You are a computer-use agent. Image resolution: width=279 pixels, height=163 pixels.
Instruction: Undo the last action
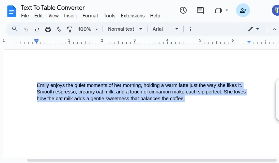click(x=26, y=29)
